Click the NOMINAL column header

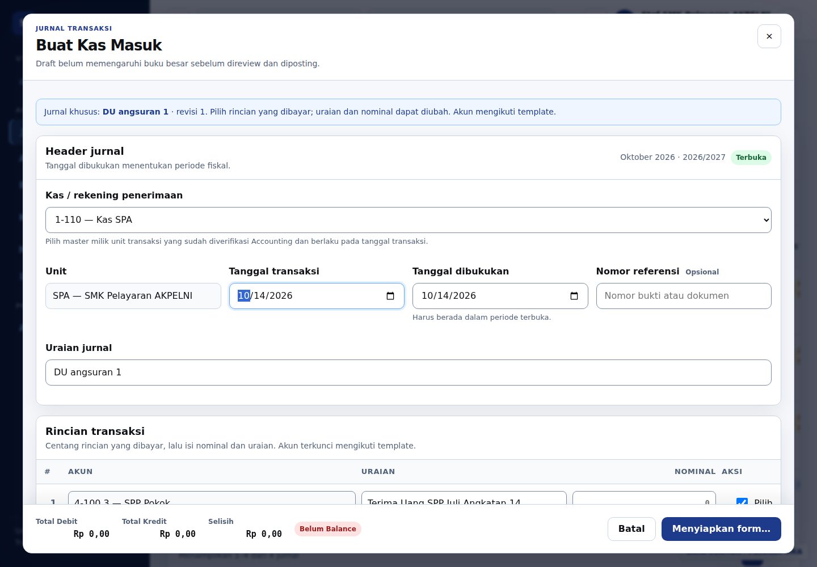click(695, 472)
